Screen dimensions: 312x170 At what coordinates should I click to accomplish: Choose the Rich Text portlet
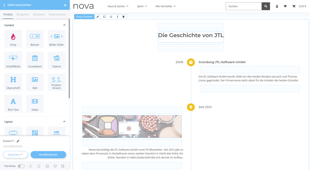[13, 104]
